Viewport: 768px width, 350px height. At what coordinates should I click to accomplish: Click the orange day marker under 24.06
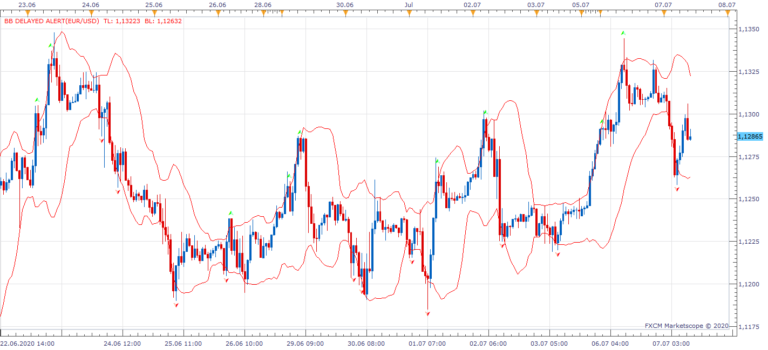[x=91, y=12]
